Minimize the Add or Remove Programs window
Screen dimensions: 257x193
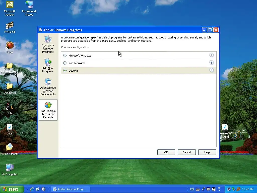point(204,30)
